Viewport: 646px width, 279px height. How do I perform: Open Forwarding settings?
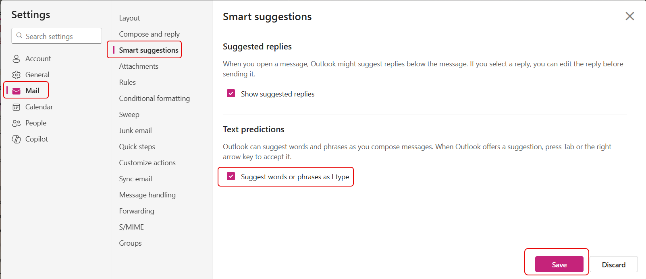137,211
